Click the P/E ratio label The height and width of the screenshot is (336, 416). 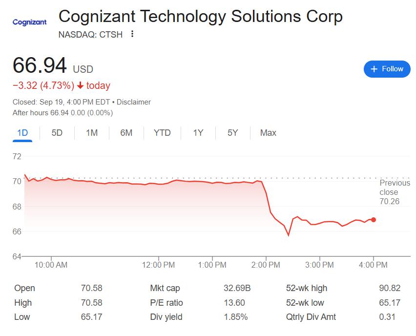[166, 303]
